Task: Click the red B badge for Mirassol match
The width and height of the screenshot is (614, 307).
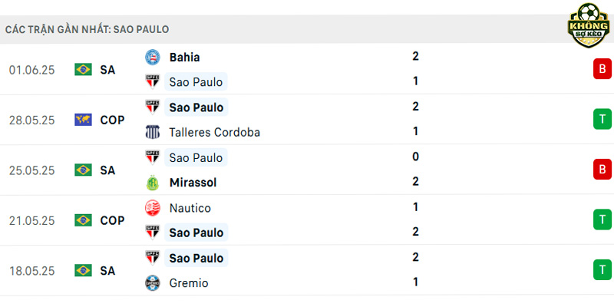Action: [x=602, y=169]
